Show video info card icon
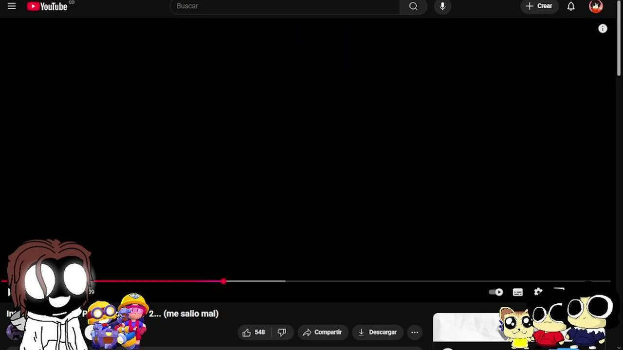The image size is (623, 350). (603, 29)
